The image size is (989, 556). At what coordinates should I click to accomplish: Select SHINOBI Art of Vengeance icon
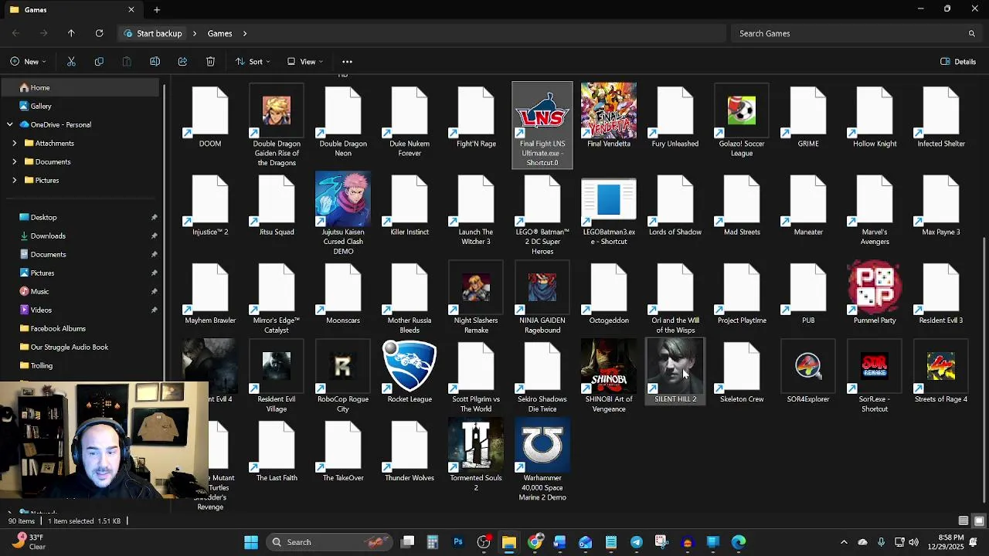coord(609,367)
